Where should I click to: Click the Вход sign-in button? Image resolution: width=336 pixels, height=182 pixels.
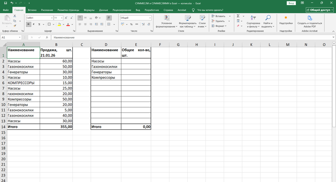coord(291,3)
